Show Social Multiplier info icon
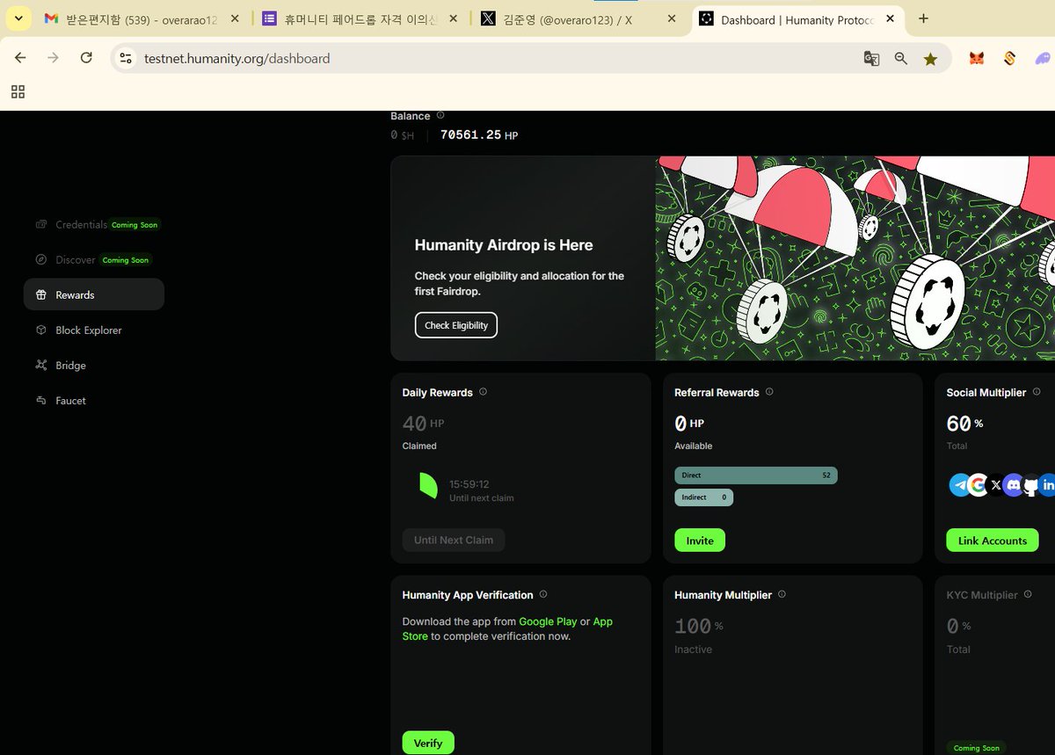The image size is (1055, 755). (1037, 392)
